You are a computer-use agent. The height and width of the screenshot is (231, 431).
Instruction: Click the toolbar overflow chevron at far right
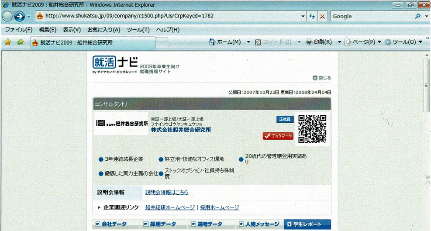(x=428, y=38)
